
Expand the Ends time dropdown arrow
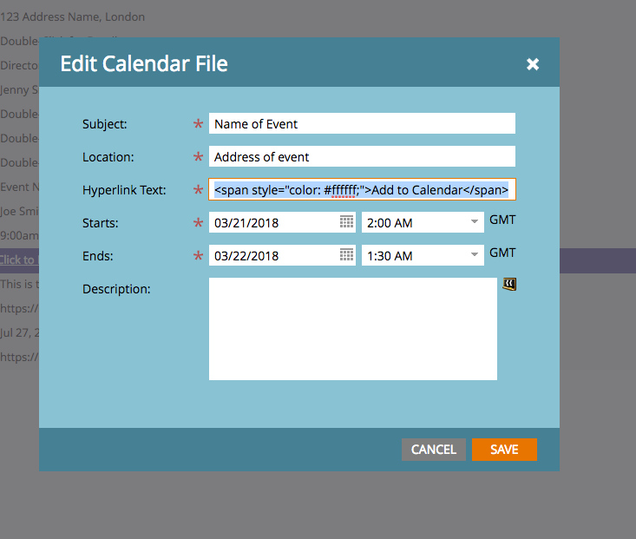(x=475, y=255)
